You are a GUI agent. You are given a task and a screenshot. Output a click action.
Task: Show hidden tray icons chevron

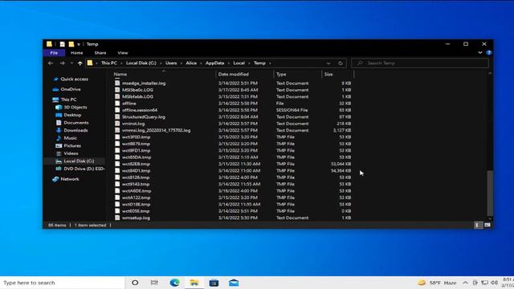click(465, 283)
